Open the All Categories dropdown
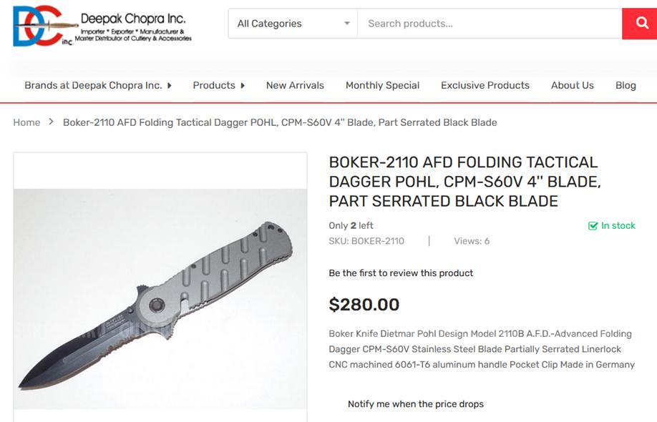 (x=291, y=23)
